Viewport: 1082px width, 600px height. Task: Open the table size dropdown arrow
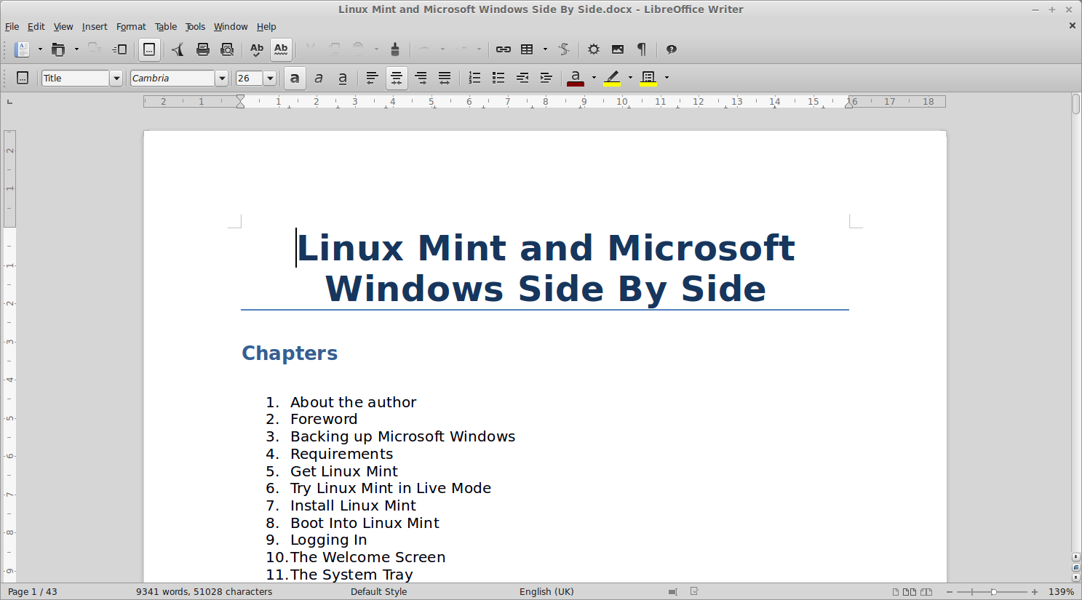click(x=545, y=49)
